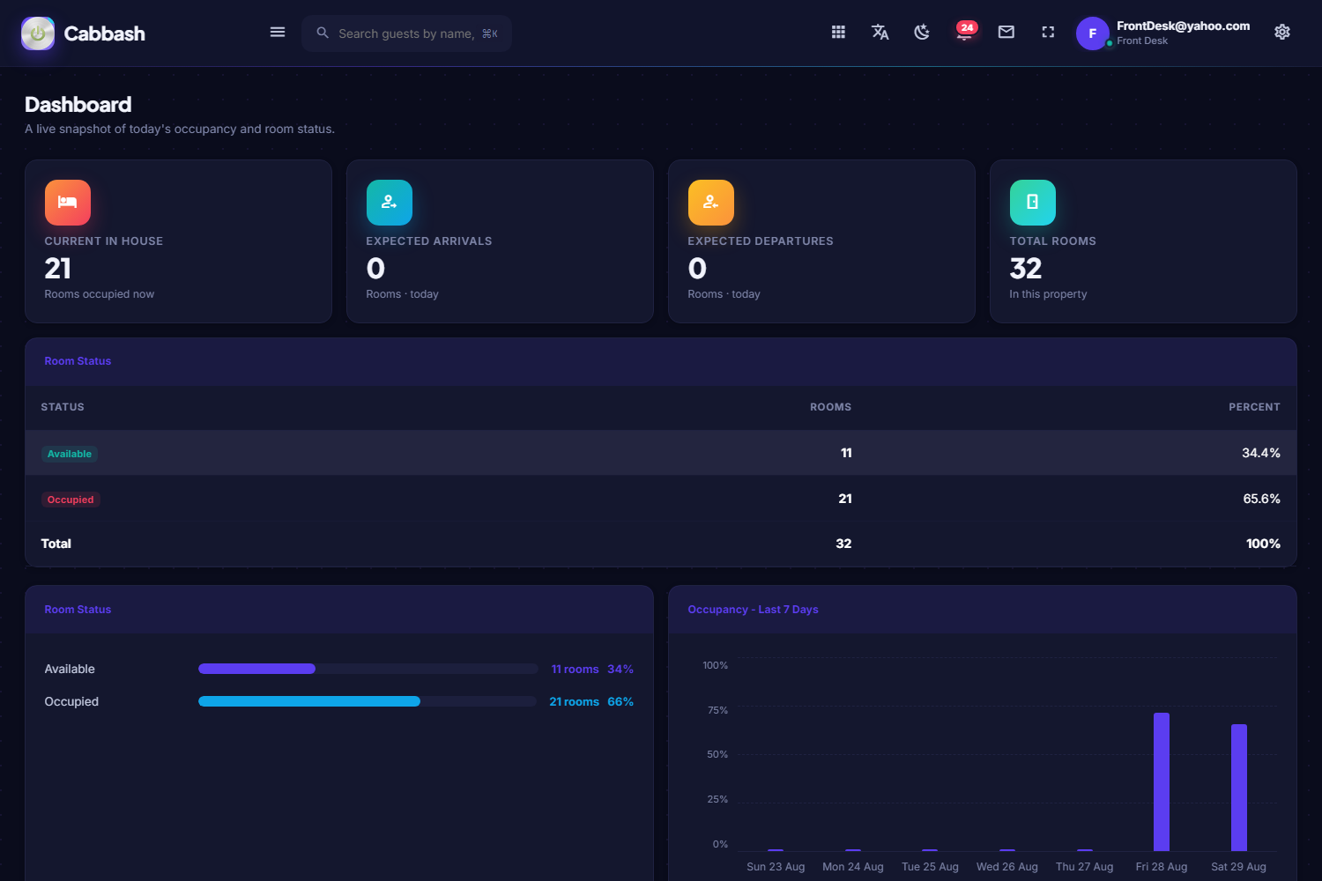1322x881 pixels.
Task: Click the 'In this property' caption
Action: (x=1048, y=294)
